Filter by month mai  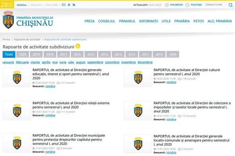coord(55,62)
